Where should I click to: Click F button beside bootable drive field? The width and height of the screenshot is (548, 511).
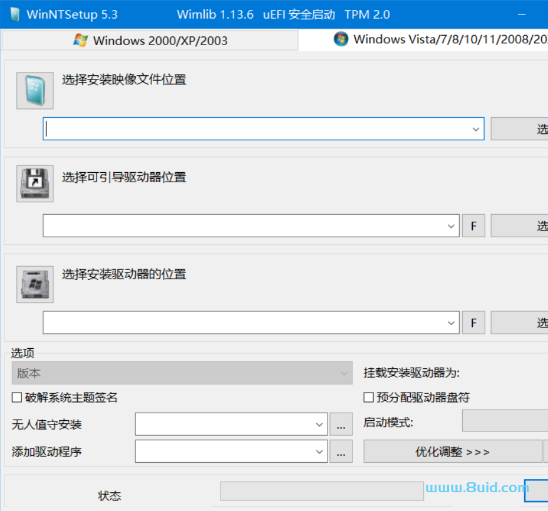pos(473,226)
